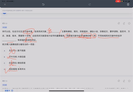Viewport: 133px width, 92px height.
Task: Close the annotation mode with X icon
Action: coord(5,4)
